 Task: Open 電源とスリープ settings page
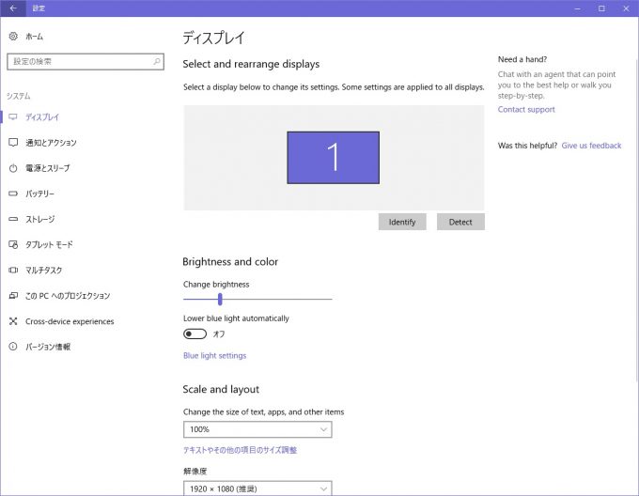48,168
